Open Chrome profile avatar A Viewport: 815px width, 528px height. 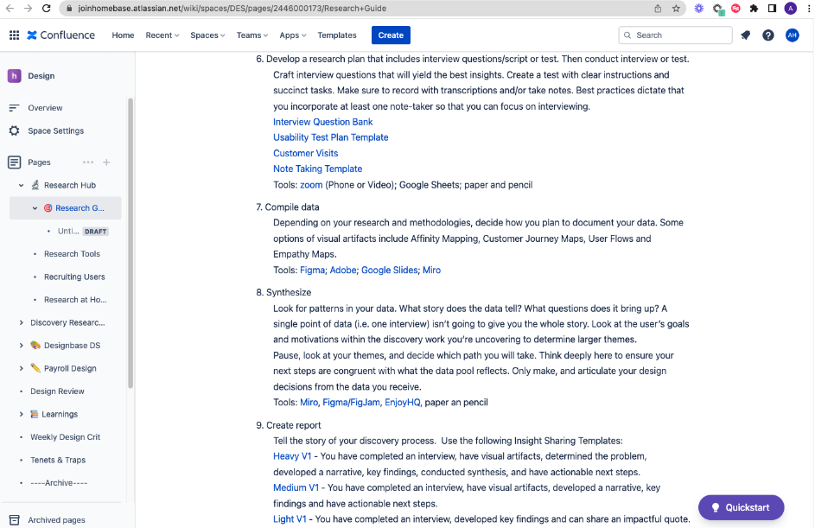pyautogui.click(x=791, y=9)
